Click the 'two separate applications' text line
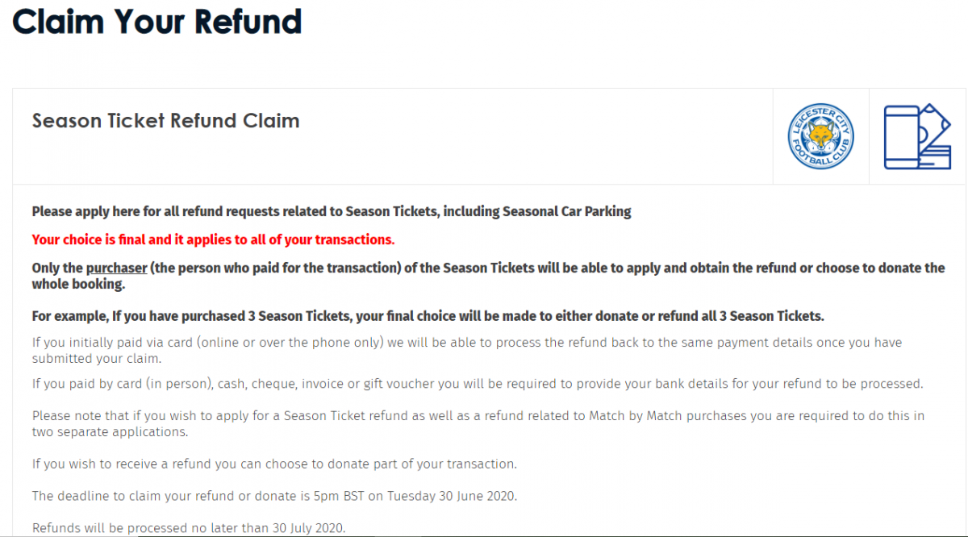 (x=110, y=432)
